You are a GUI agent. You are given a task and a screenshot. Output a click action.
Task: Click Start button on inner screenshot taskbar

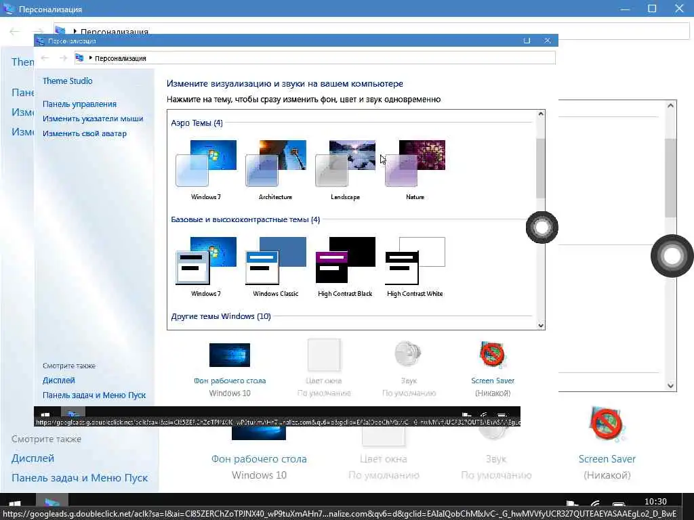[45, 414]
